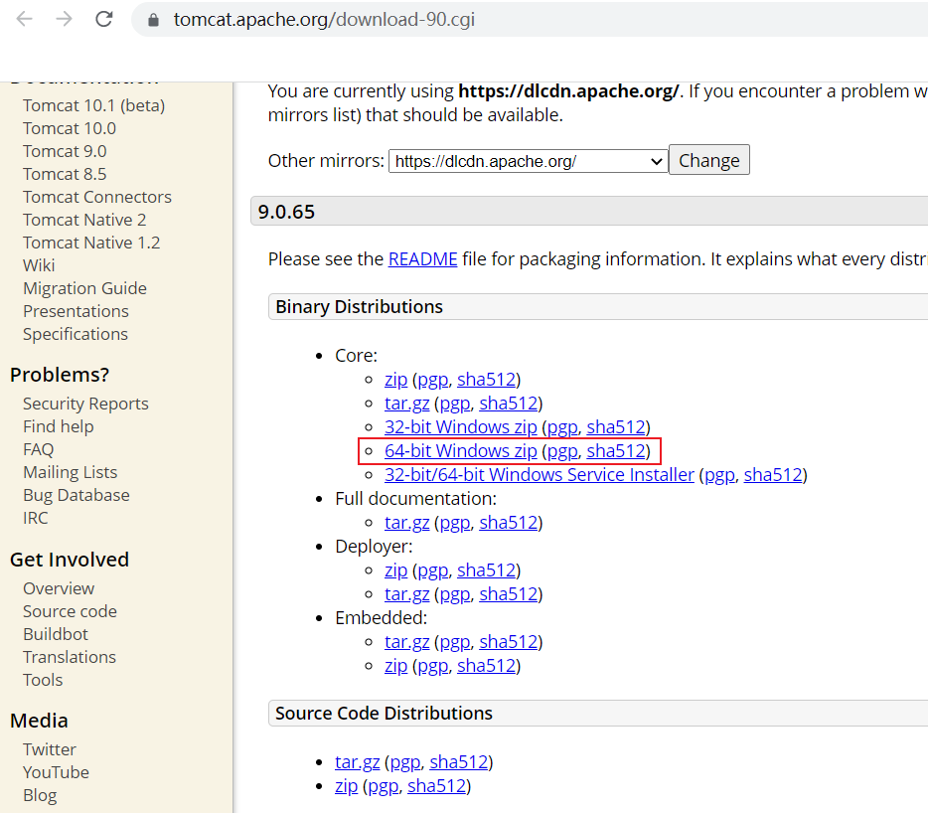Go to Security Reports in sidebar

(x=85, y=404)
